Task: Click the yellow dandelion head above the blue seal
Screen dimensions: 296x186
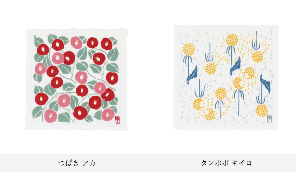Action: [x=262, y=110]
